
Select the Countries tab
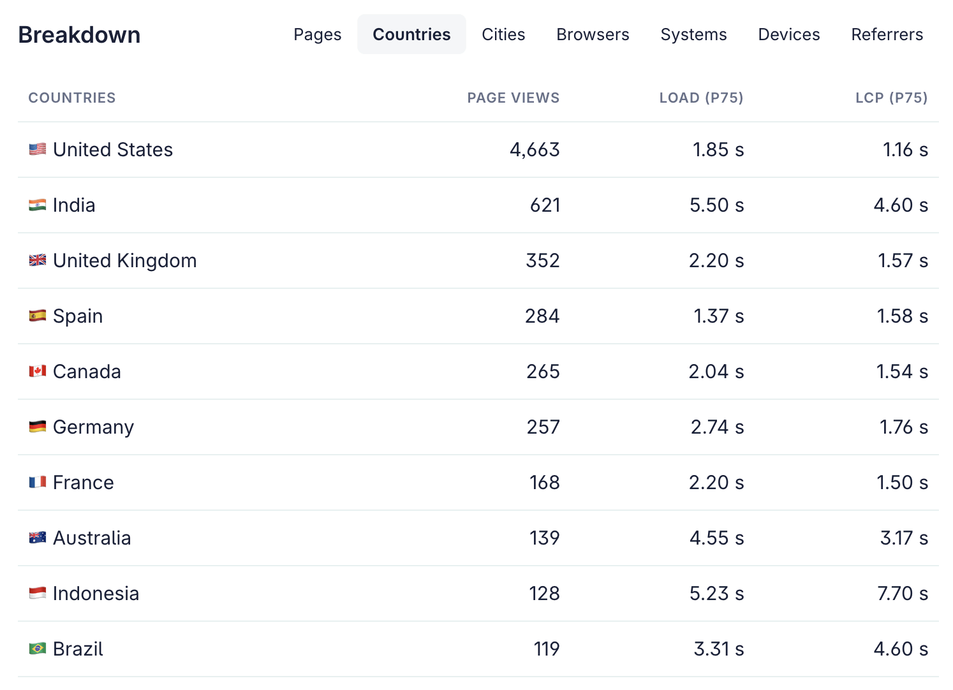(x=411, y=34)
